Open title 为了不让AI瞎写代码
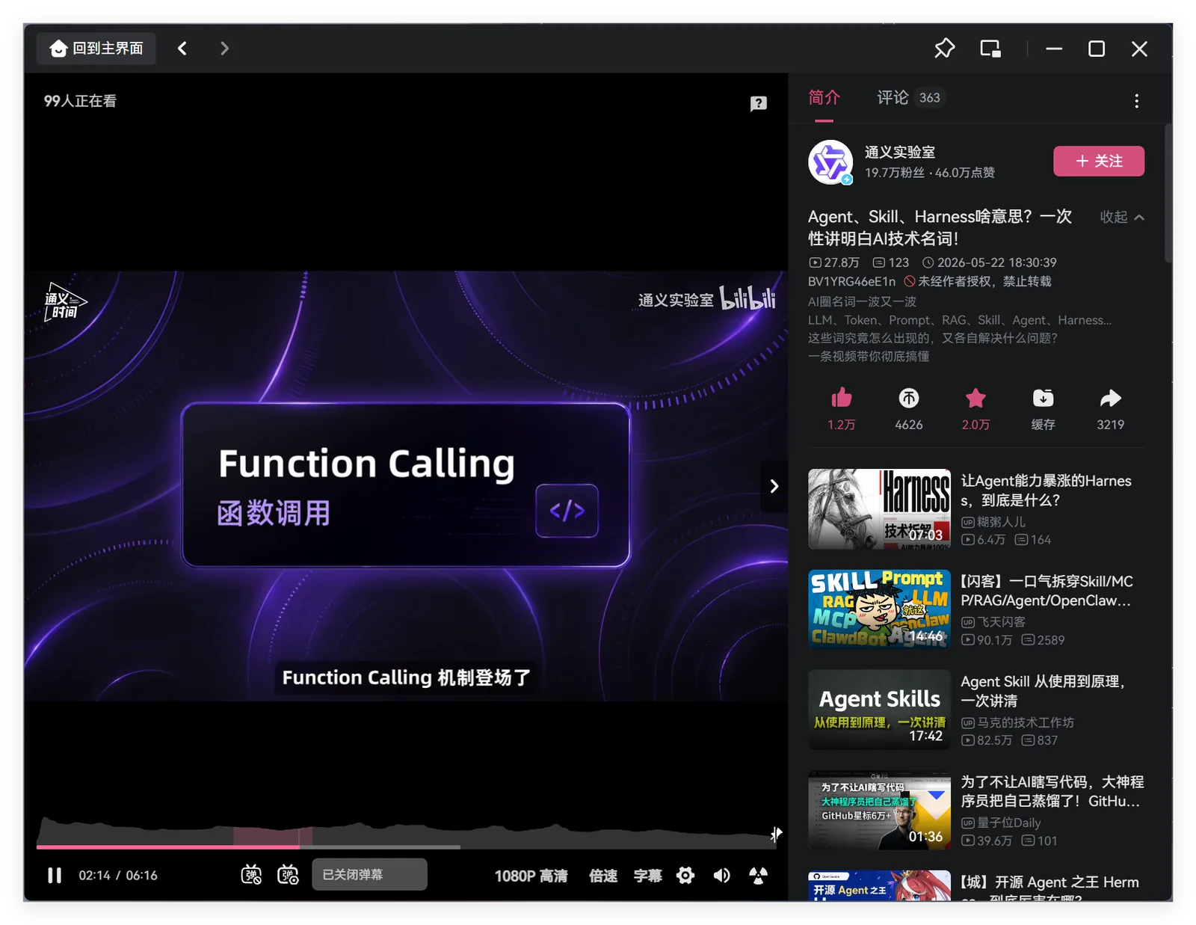This screenshot has width=1196, height=925. (1052, 791)
